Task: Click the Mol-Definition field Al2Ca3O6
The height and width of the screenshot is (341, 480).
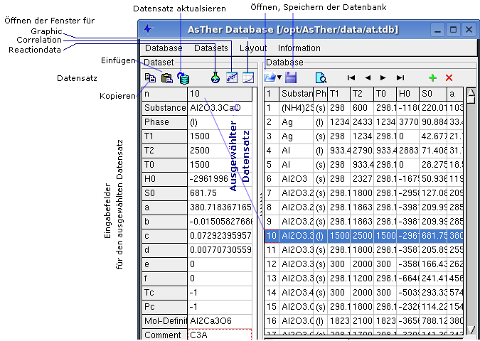Action: tap(220, 321)
